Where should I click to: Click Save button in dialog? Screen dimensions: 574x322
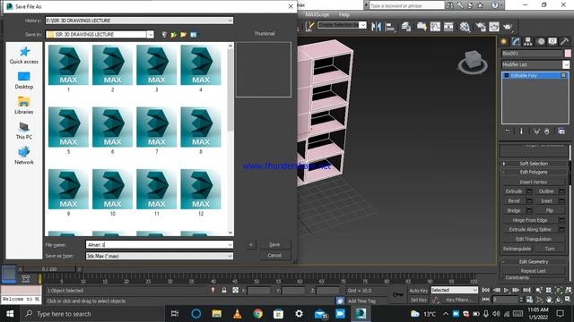pos(274,244)
